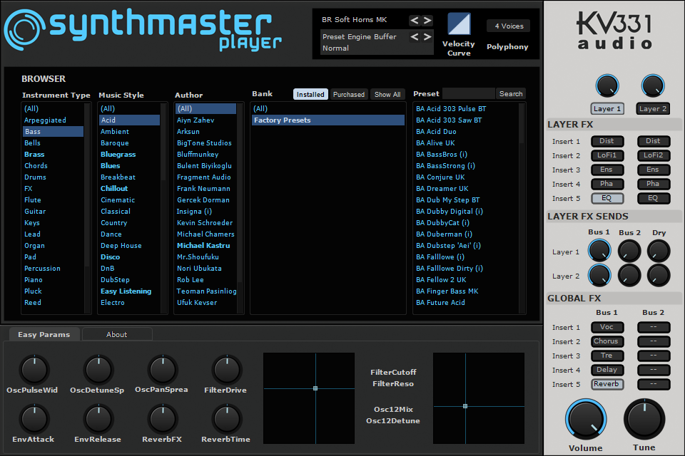
Task: Click the Layer 2 Dry send knob
Action: point(659,275)
